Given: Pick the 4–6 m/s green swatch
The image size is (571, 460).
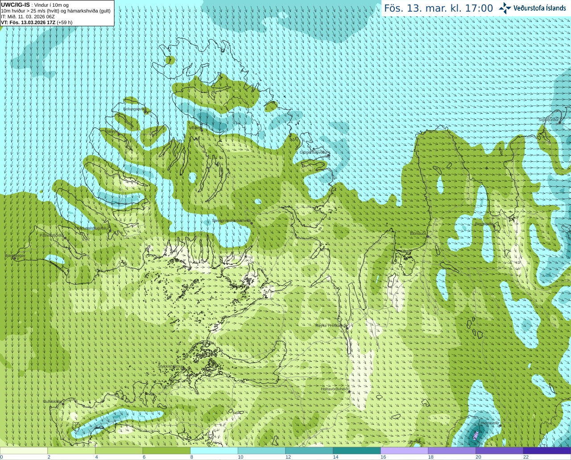Looking at the screenshot, I should (119, 451).
